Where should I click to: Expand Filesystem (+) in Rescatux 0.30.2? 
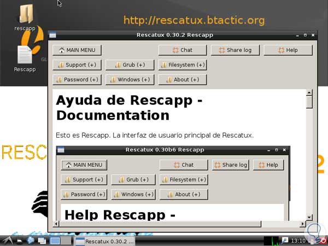pos(183,65)
